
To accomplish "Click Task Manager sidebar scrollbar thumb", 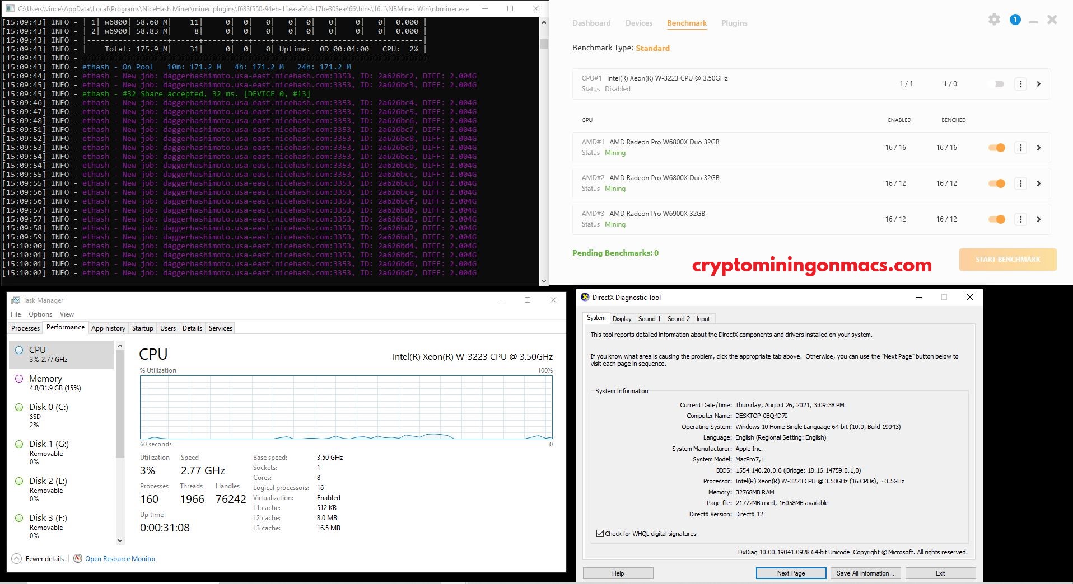I will [x=120, y=404].
